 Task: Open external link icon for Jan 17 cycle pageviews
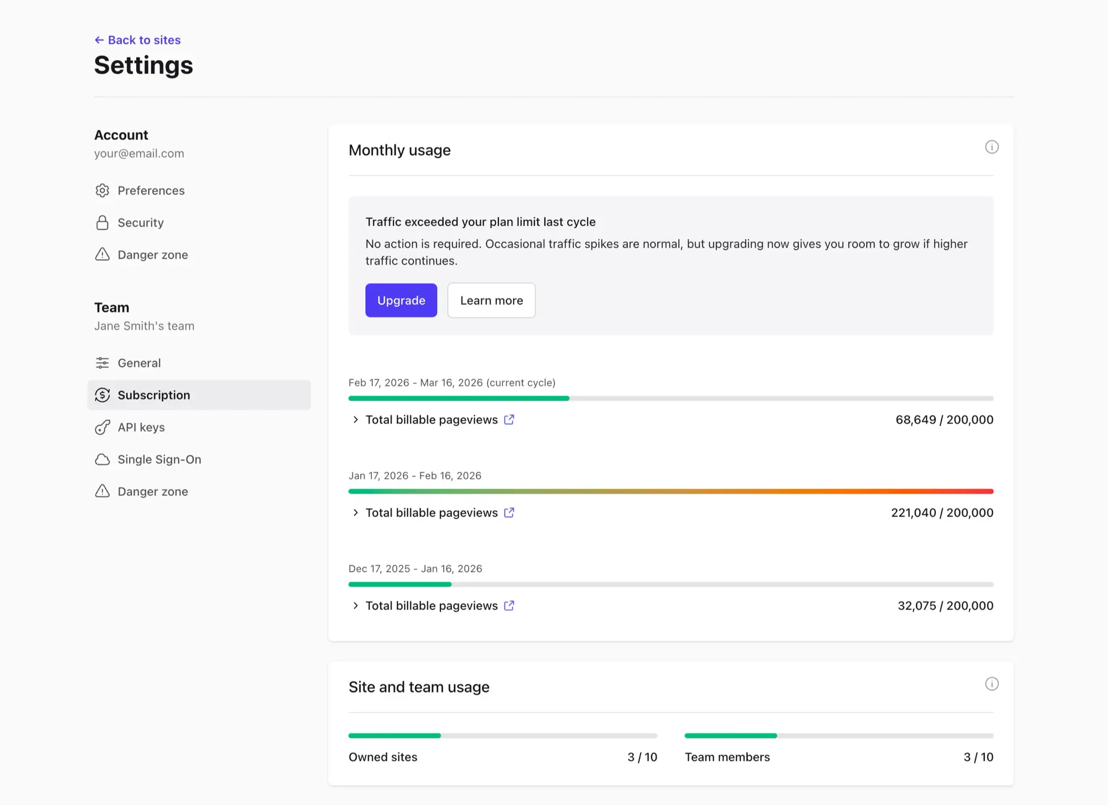coord(509,513)
